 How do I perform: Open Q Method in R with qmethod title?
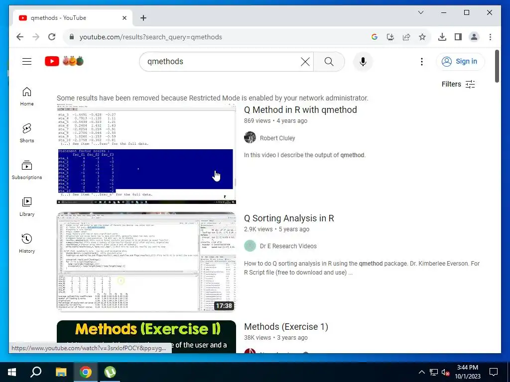(300, 110)
